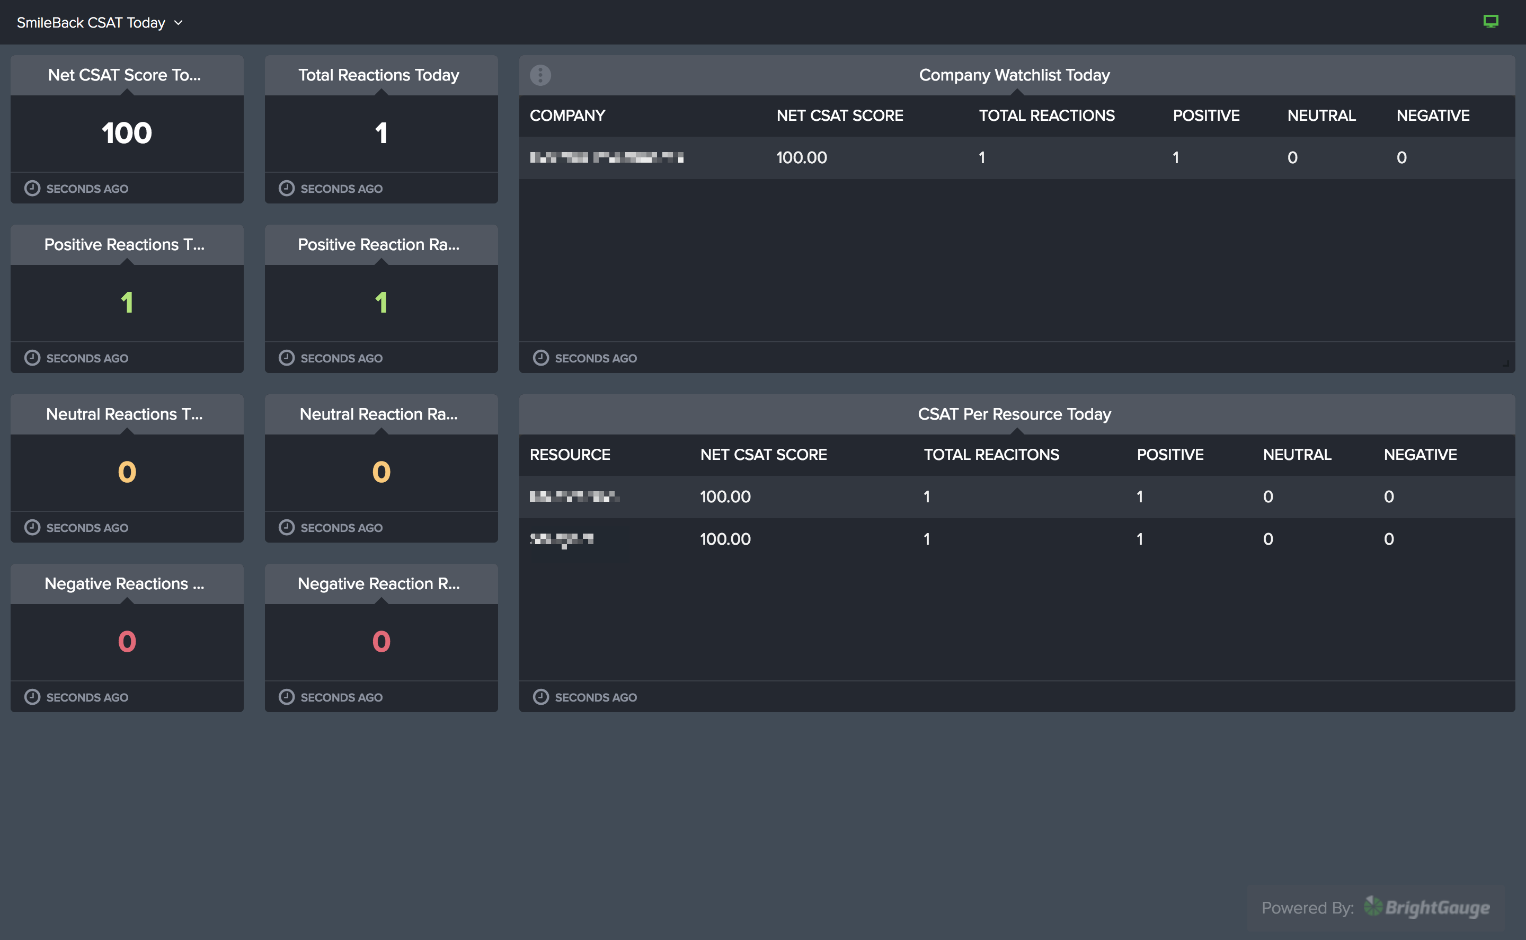The image size is (1526, 940).
Task: Sort Company Watchlist by NEUTRAL column
Action: (1321, 116)
